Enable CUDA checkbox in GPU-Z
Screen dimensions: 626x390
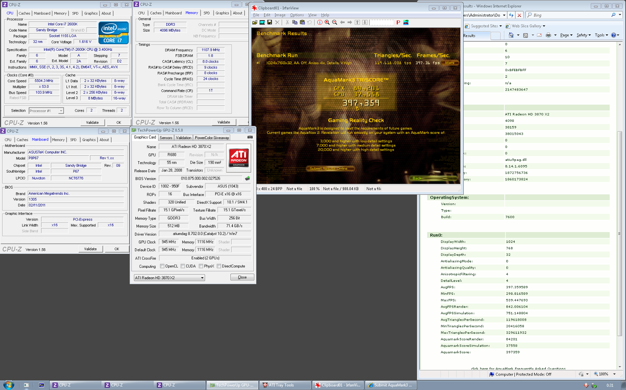(x=183, y=266)
